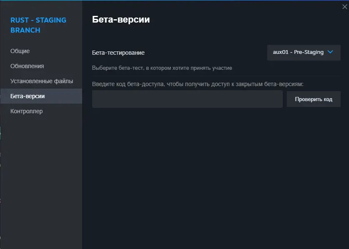Viewport: 349px width, 249px height.
Task: Click the word STAGING in the game title
Action: coord(51,20)
